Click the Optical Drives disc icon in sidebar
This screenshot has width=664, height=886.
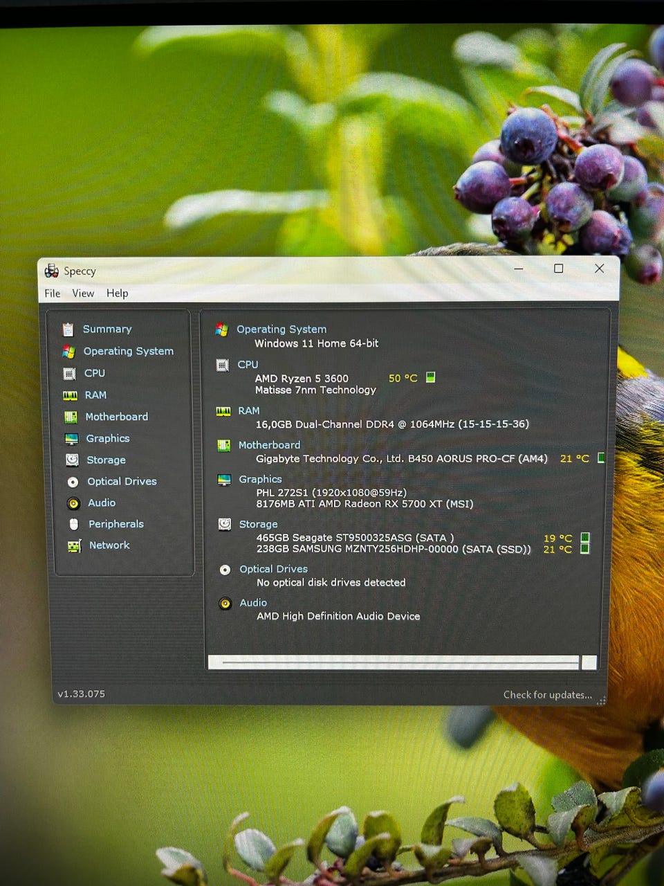pyautogui.click(x=73, y=482)
